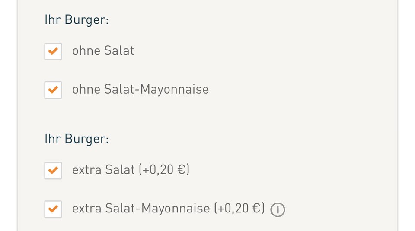The width and height of the screenshot is (415, 231).
Task: Click the "extra Salat" option text
Action: pyautogui.click(x=104, y=170)
